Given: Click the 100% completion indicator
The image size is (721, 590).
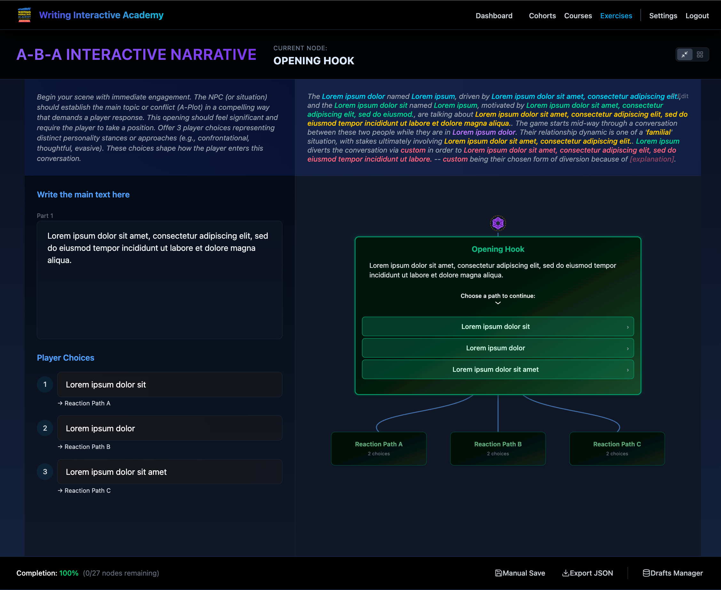Looking at the screenshot, I should [69, 573].
